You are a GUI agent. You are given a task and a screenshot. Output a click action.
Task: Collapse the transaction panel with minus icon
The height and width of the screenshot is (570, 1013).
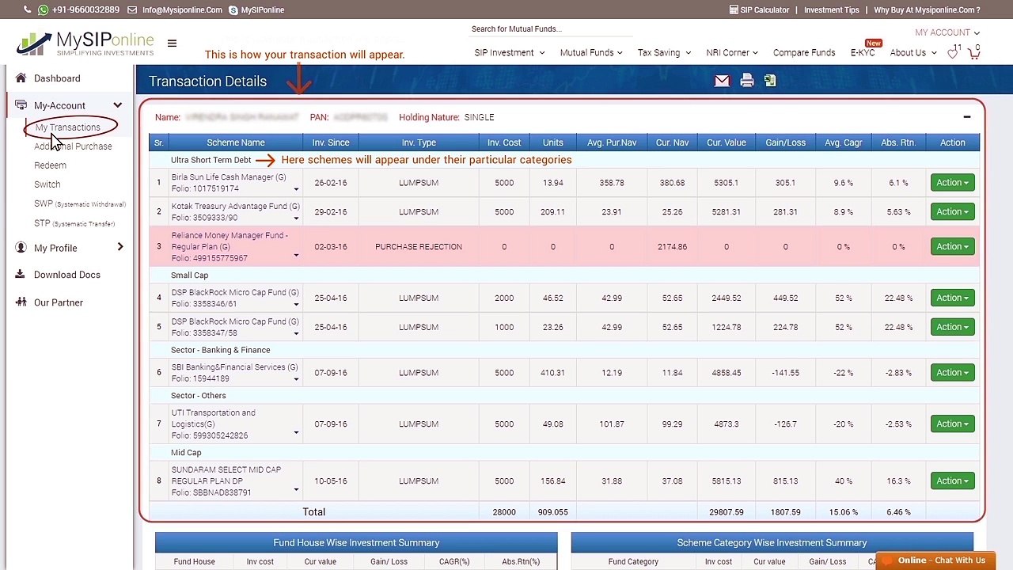click(x=966, y=117)
